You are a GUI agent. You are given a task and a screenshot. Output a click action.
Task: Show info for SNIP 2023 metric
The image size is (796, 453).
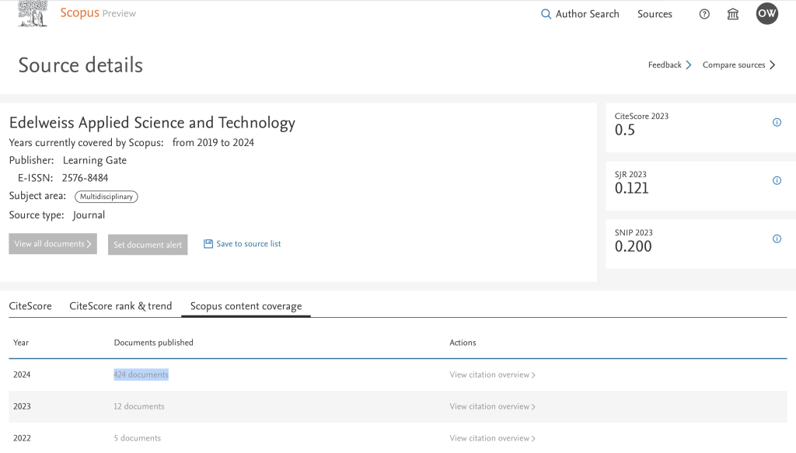(777, 239)
